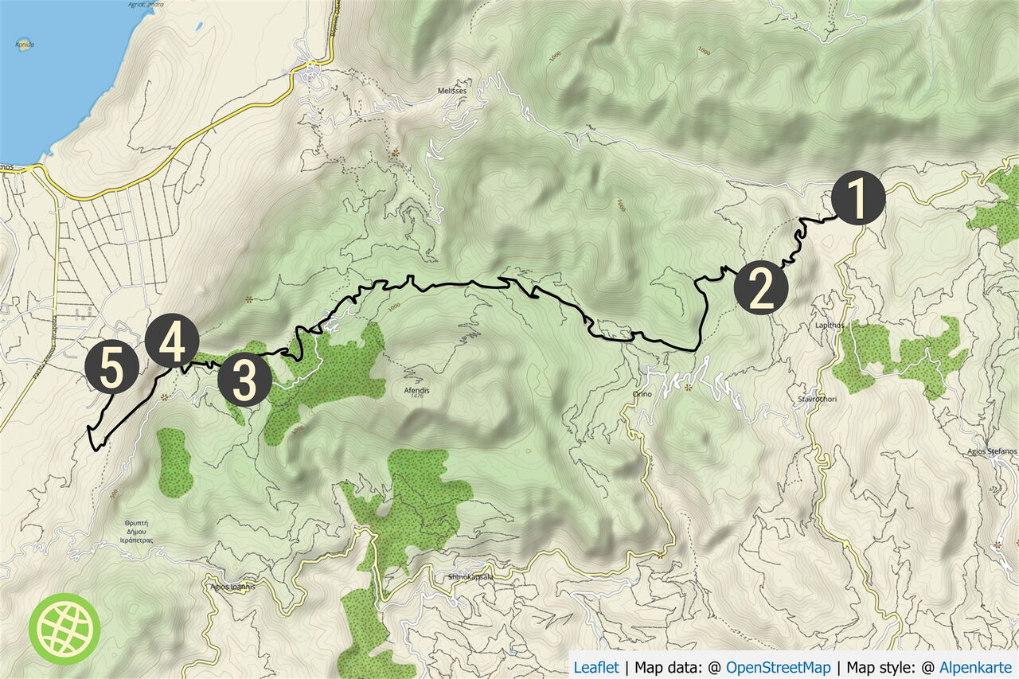Viewport: 1019px width, 679px height.
Task: Open the Alpenkarte map style link
Action: pyautogui.click(x=975, y=668)
